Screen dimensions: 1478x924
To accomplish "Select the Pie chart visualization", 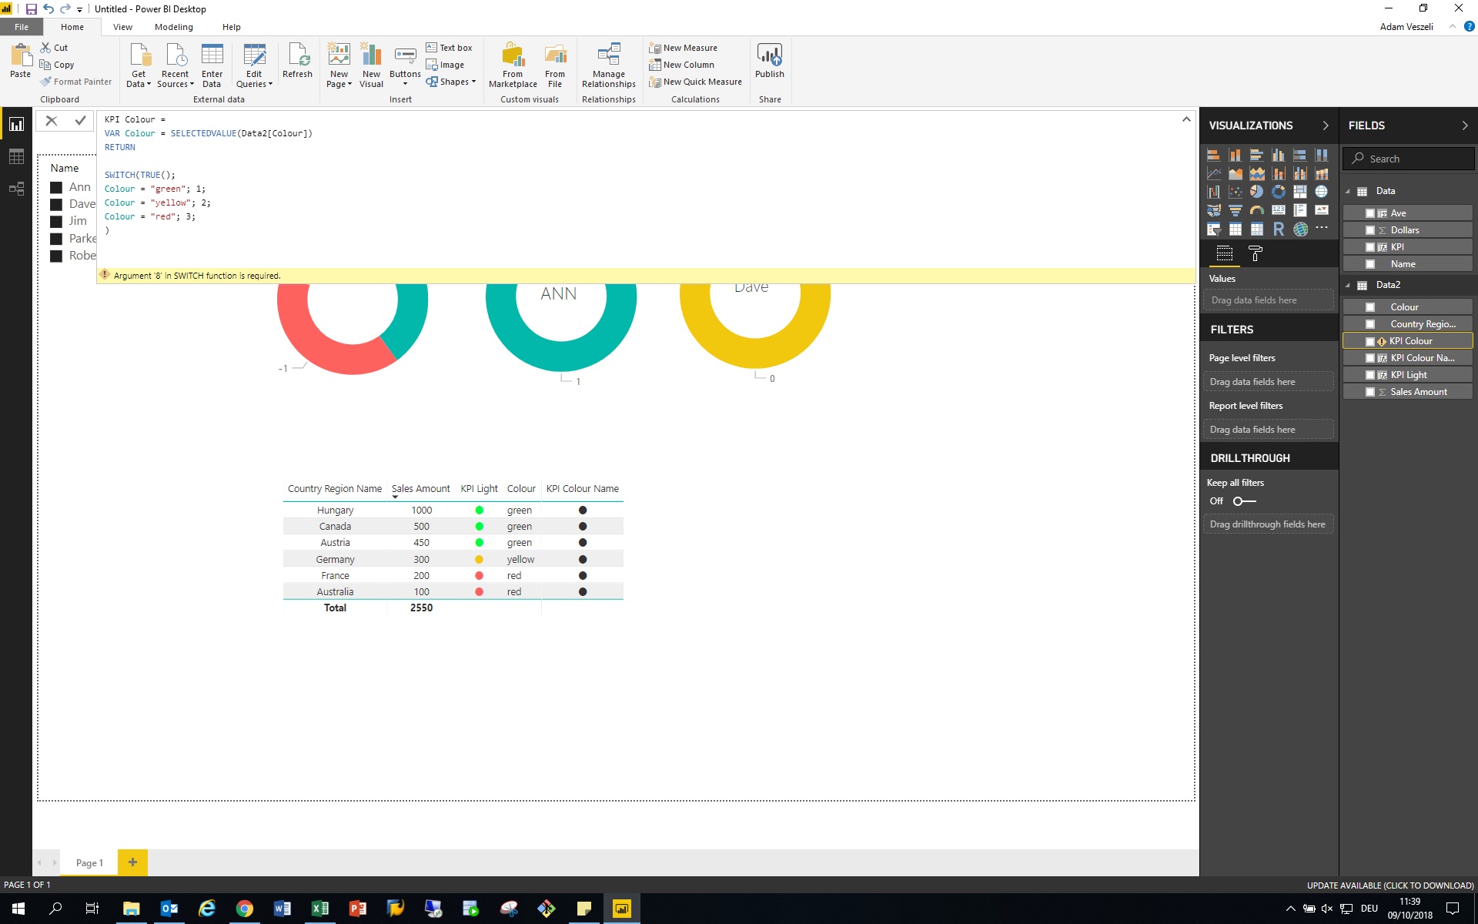I will [1256, 192].
